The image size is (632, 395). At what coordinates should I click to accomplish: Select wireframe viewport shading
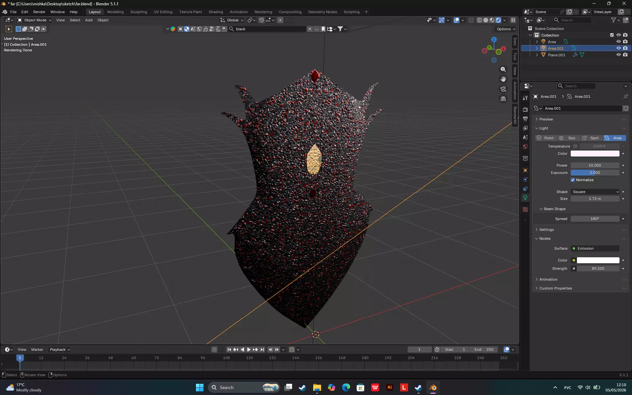pyautogui.click(x=480, y=20)
